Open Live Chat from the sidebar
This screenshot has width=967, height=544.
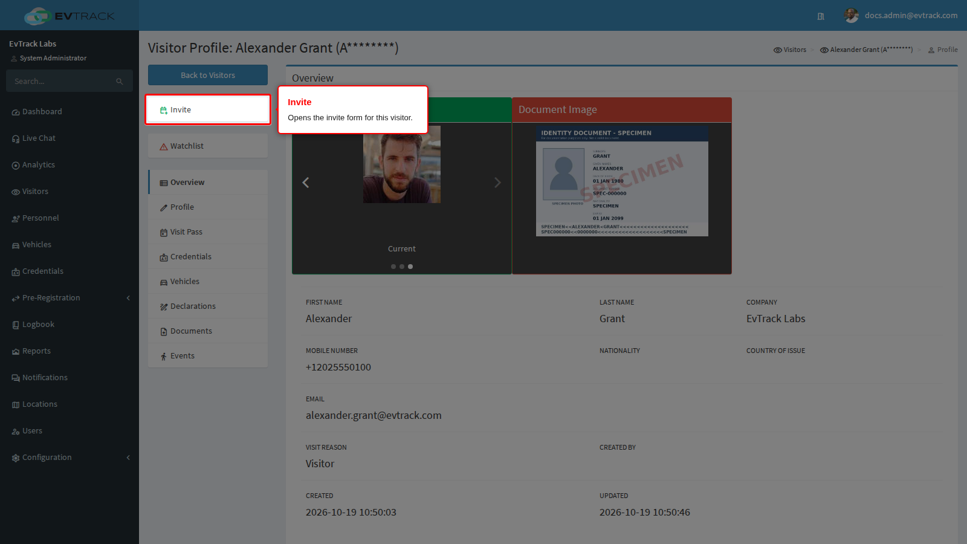[70, 138]
